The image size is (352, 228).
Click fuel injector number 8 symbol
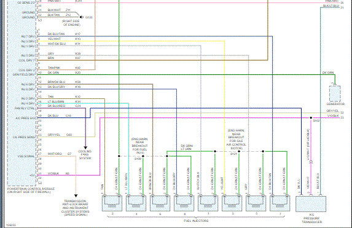(x=184, y=203)
